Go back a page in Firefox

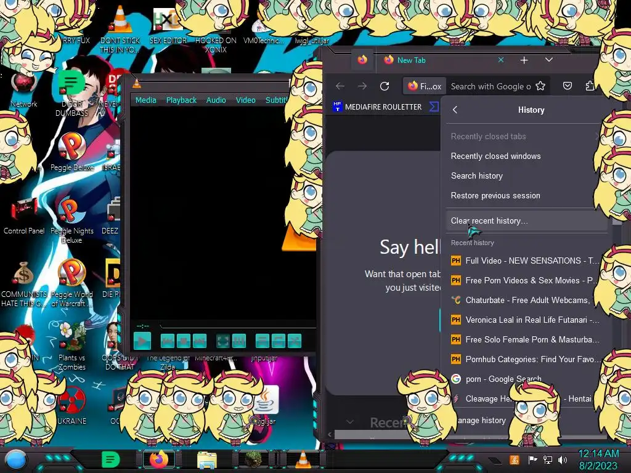(340, 86)
